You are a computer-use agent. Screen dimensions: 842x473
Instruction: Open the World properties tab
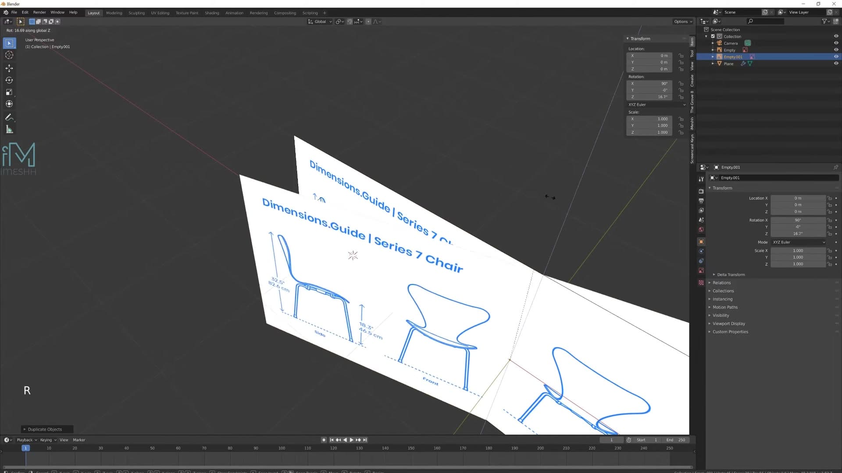701,230
